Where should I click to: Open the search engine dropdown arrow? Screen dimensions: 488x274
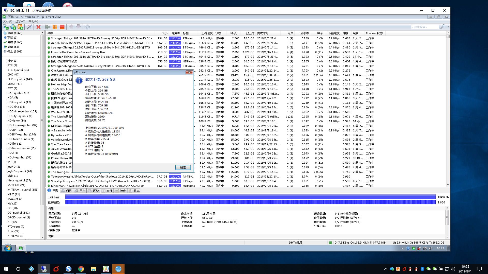point(448,27)
